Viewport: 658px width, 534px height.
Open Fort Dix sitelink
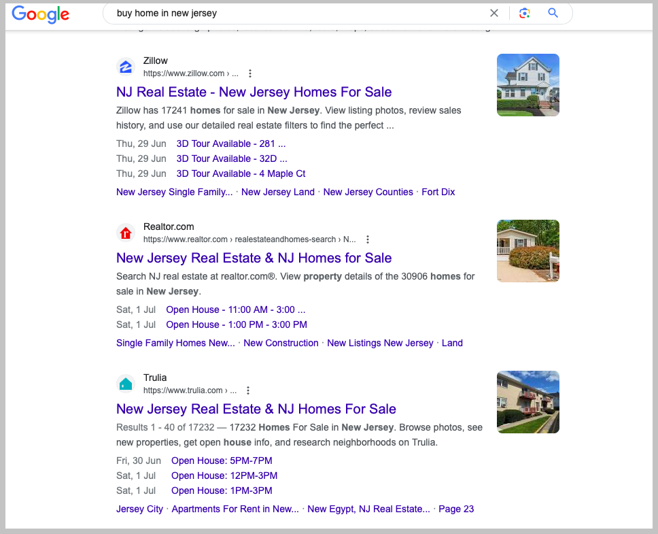438,192
